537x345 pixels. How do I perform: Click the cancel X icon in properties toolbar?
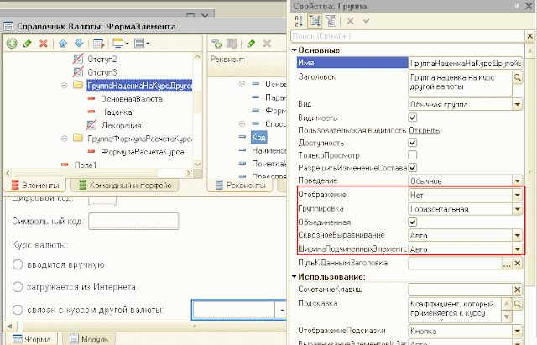[x=350, y=21]
